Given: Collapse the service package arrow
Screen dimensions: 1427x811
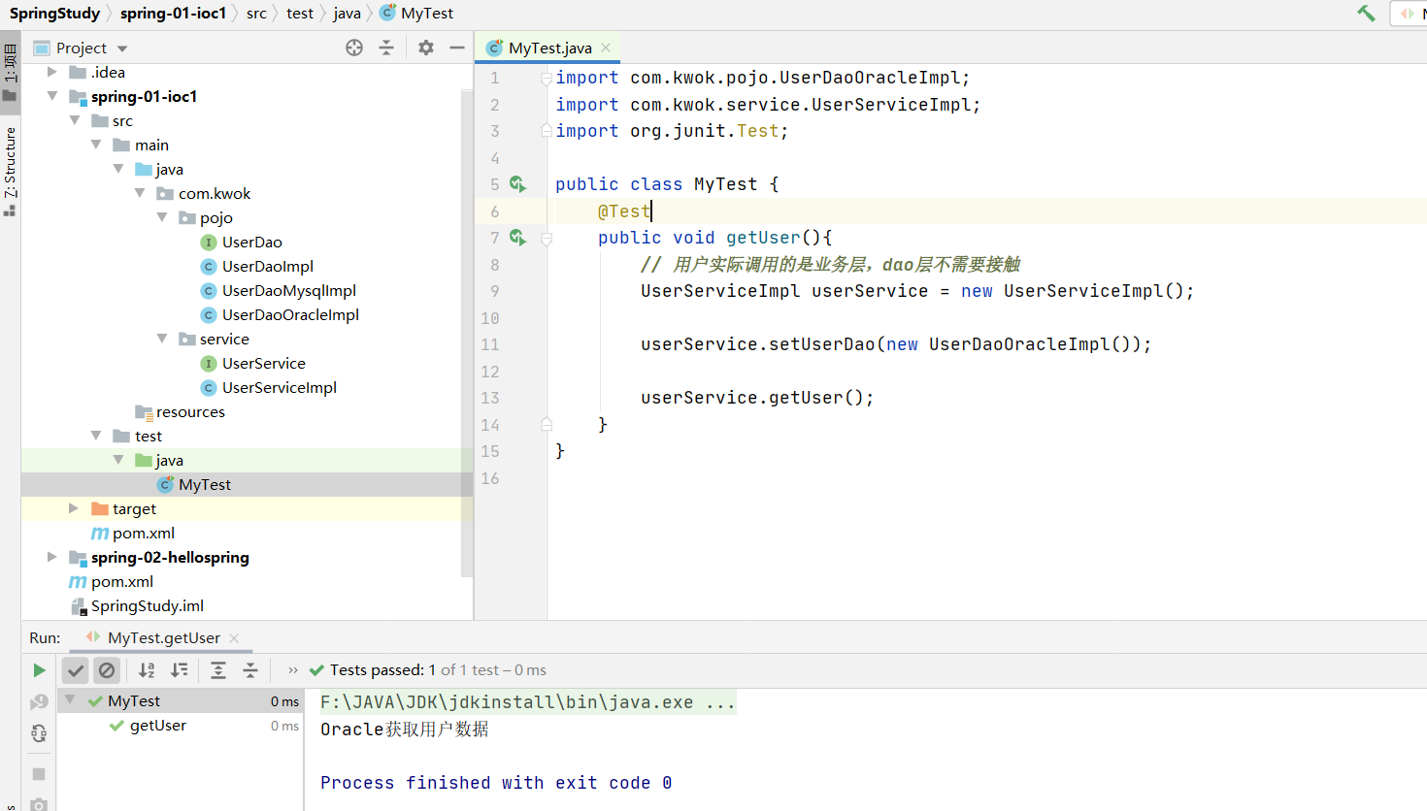Looking at the screenshot, I should [162, 339].
